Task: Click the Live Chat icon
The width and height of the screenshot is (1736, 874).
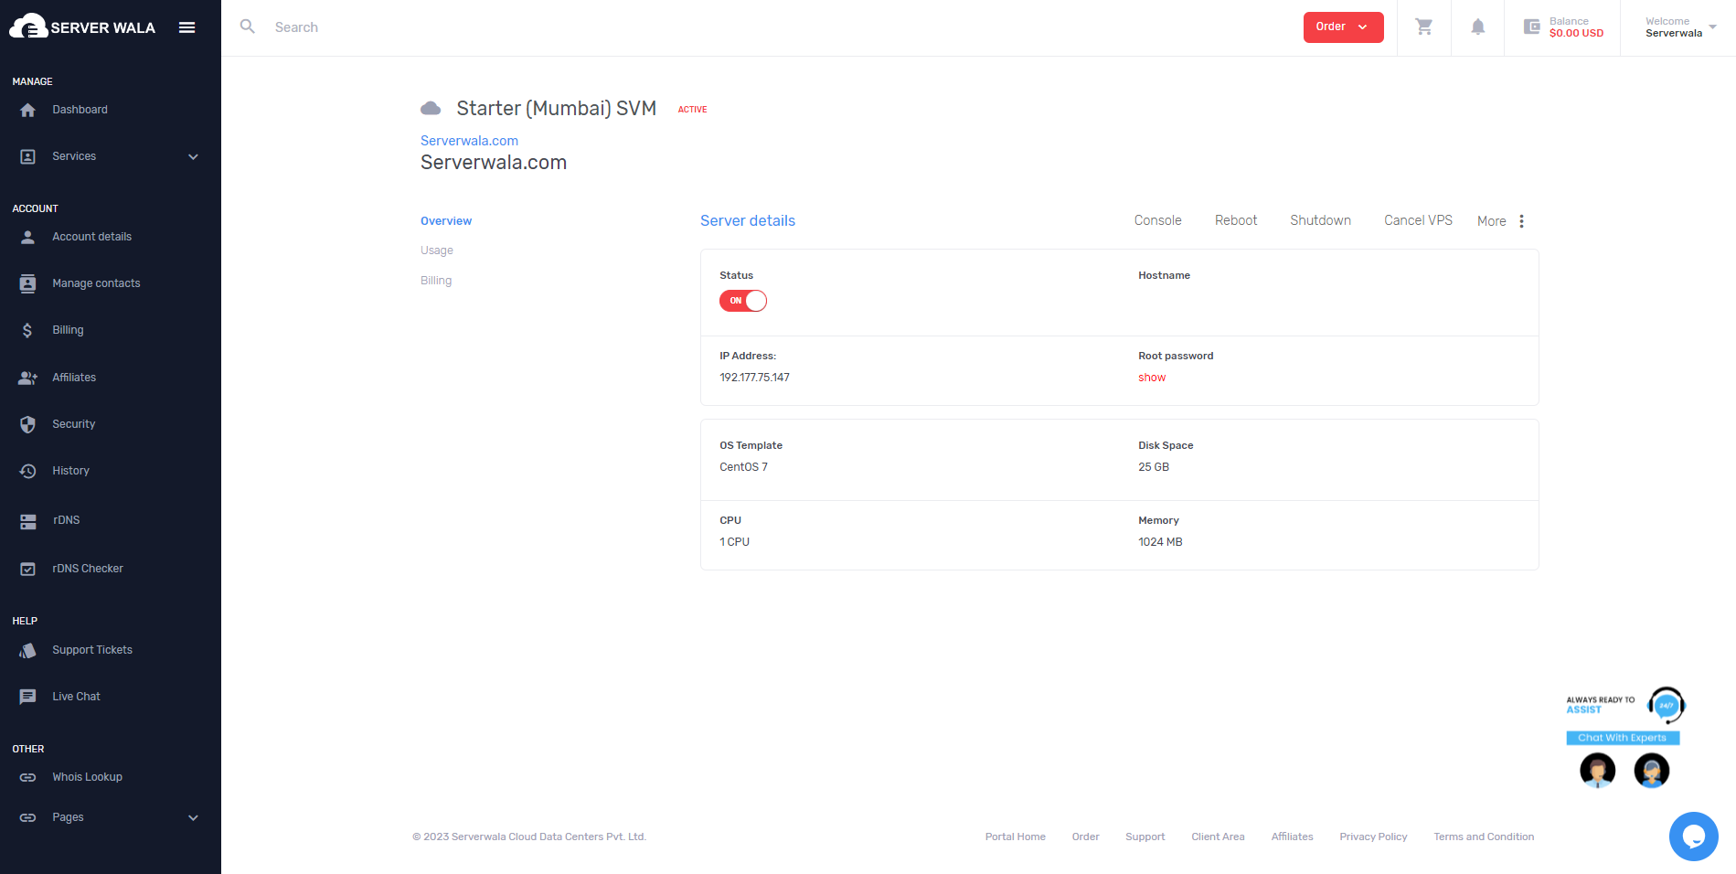Action: click(27, 697)
